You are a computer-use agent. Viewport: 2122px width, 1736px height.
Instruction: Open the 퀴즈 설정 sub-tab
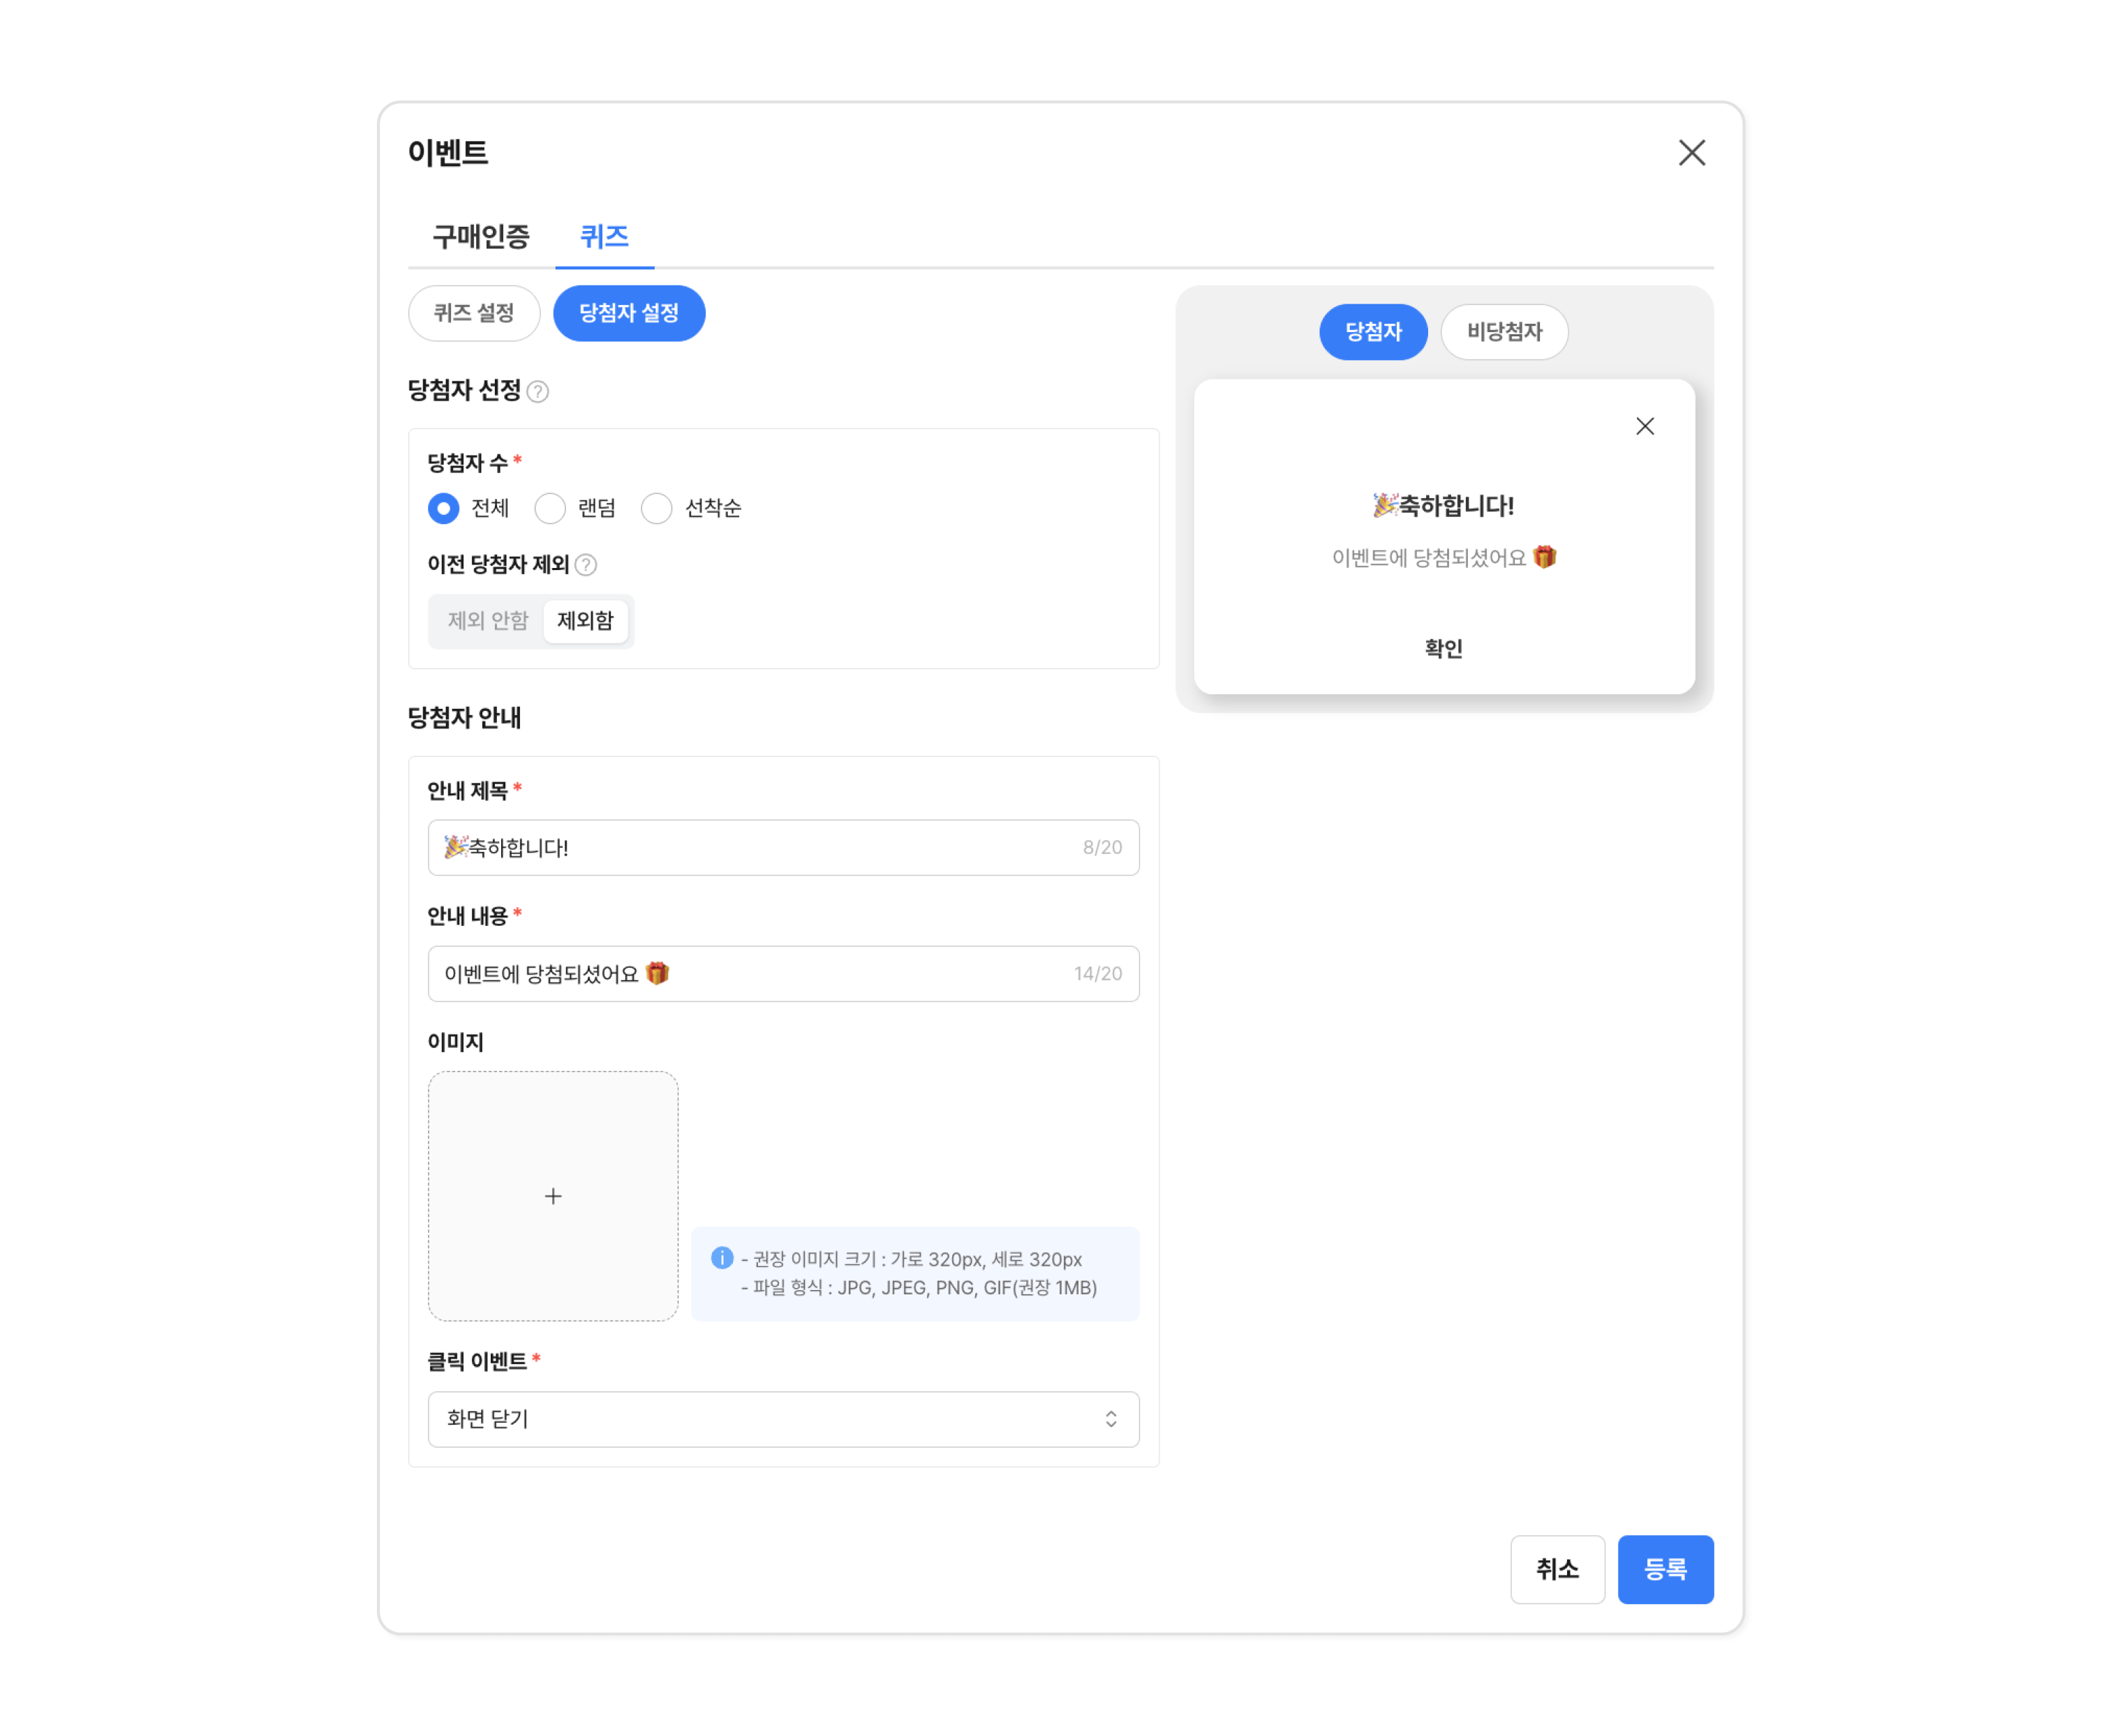coord(474,313)
